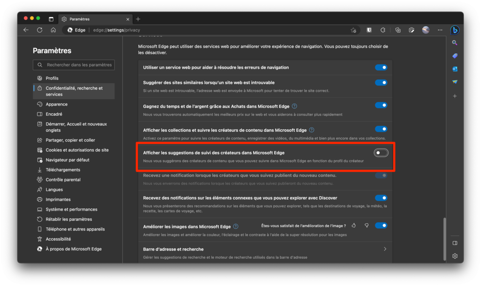Screen dimensions: 481x286
Task: Open the sidebar search magnifier icon
Action: pyautogui.click(x=455, y=43)
